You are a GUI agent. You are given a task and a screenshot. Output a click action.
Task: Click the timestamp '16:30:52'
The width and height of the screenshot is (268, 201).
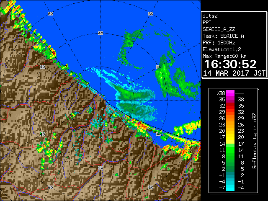click(x=230, y=64)
